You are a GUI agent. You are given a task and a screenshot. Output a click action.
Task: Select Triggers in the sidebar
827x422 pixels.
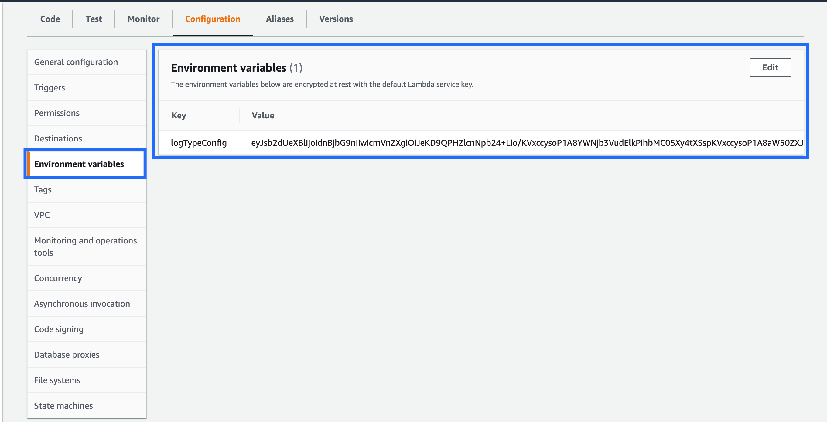[x=50, y=88]
